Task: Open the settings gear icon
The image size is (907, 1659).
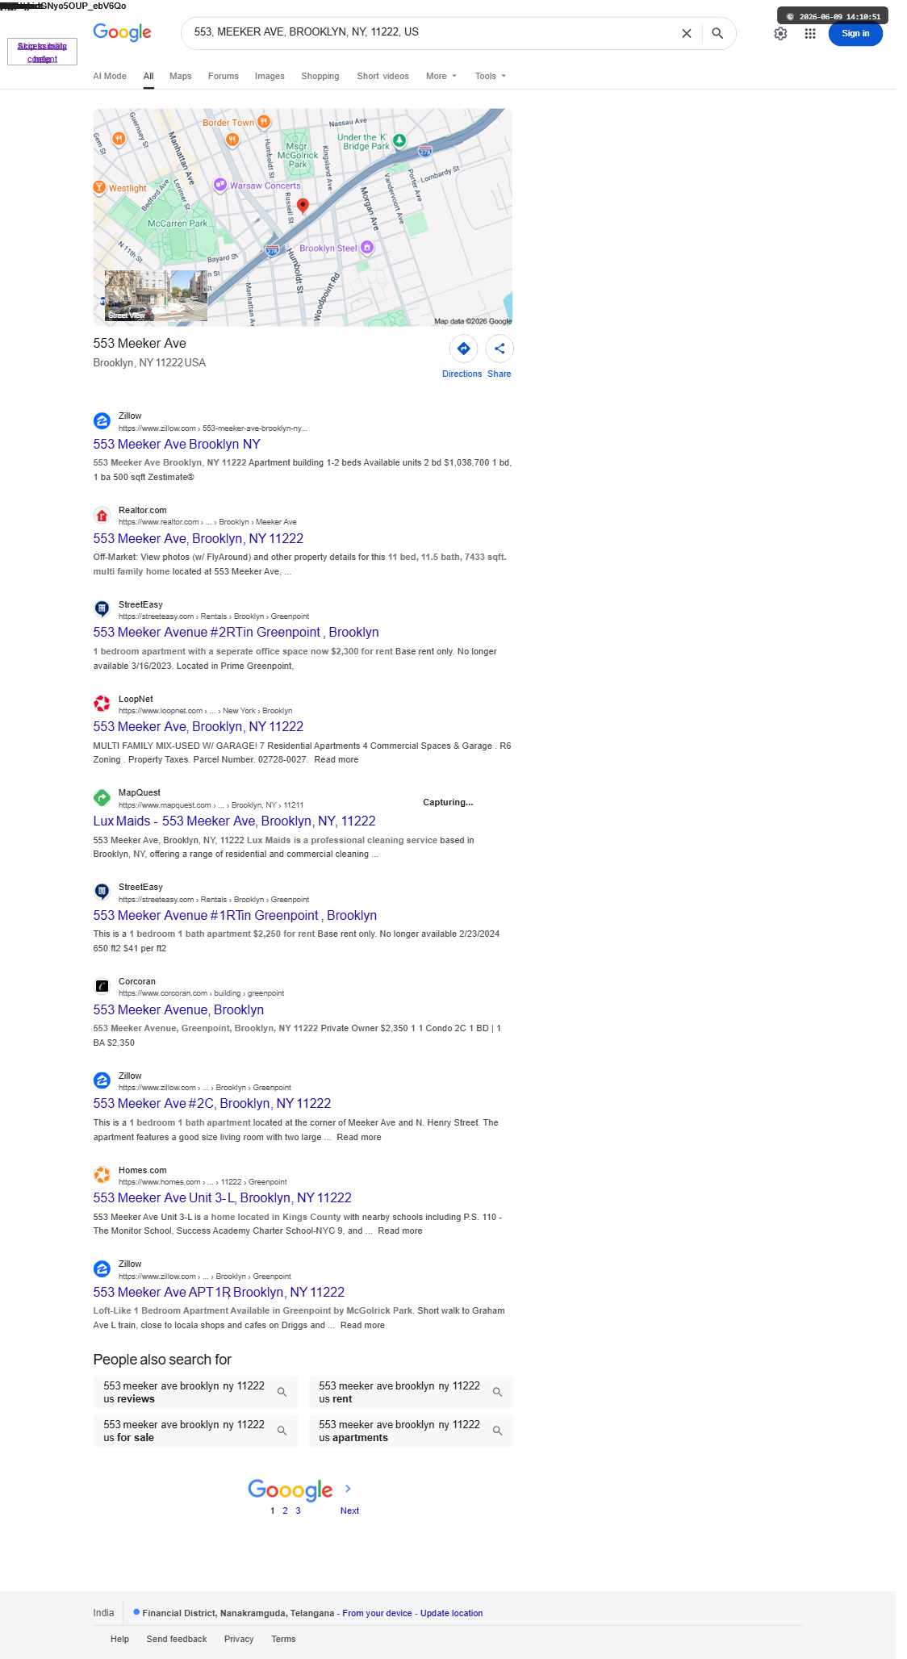Action: click(780, 33)
